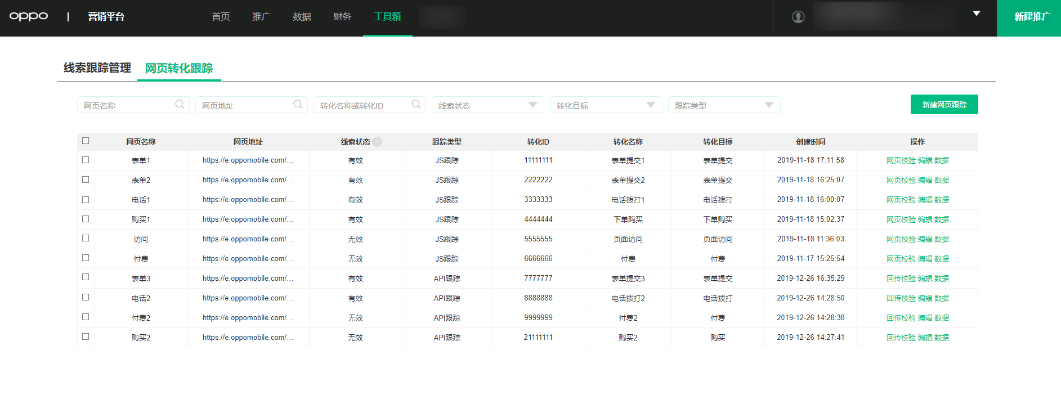Click the user avatar icon

pos(798,17)
